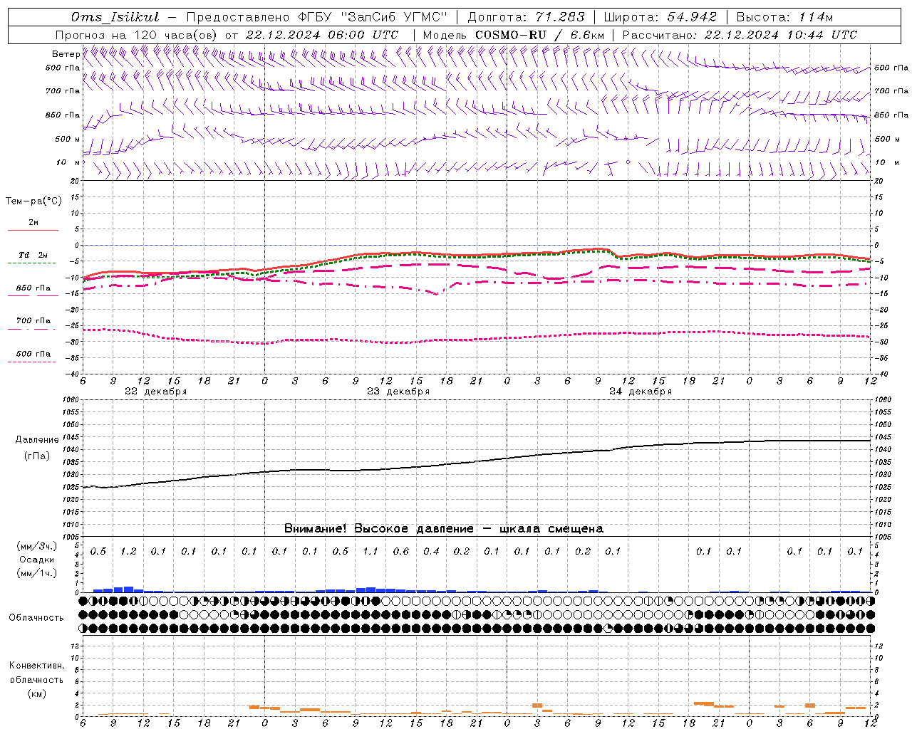Select the Высота: 114м field

coord(784,17)
